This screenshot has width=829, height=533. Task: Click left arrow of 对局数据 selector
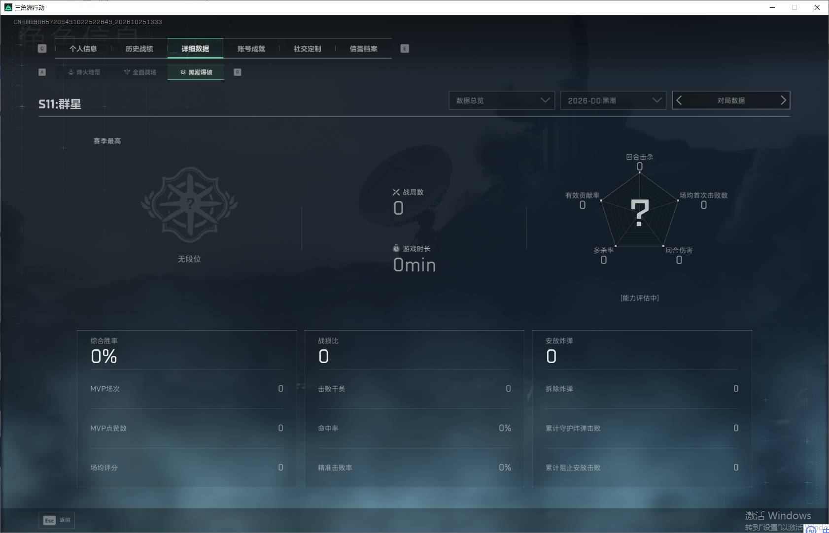(x=679, y=100)
